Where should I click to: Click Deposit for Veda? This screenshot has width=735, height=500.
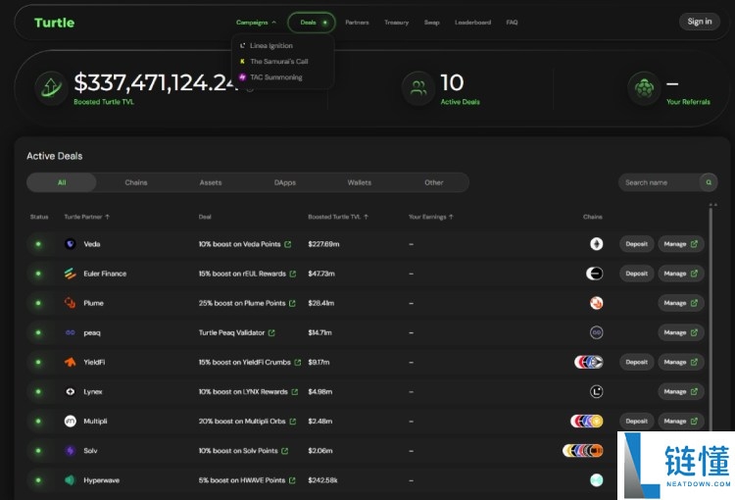[637, 244]
